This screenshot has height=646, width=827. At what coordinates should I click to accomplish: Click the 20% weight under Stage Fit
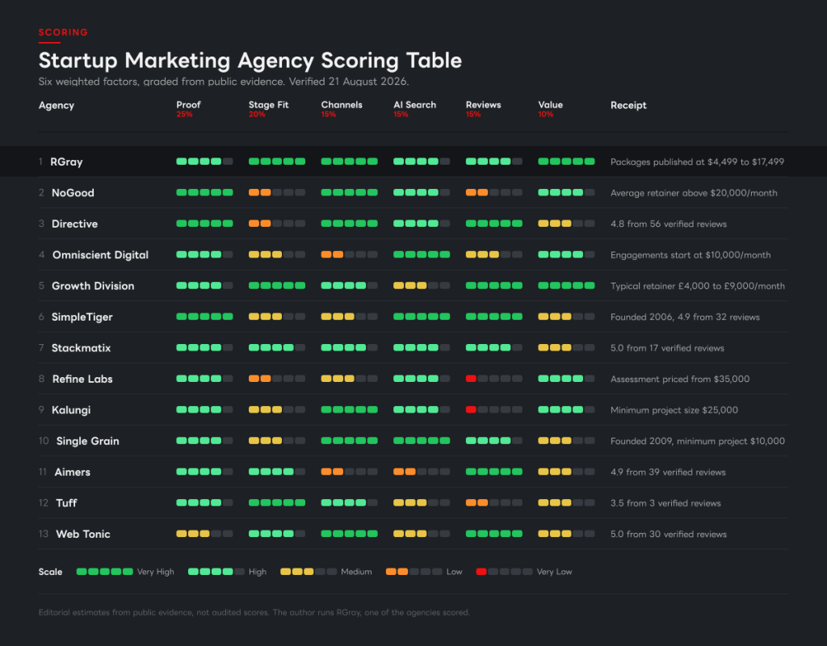pyautogui.click(x=257, y=115)
